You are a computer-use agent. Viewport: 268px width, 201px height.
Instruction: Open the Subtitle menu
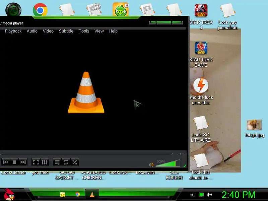[x=66, y=31]
